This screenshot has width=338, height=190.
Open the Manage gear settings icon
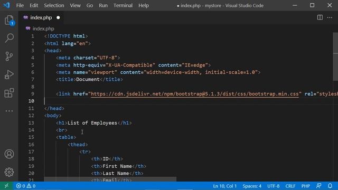pyautogui.click(x=9, y=172)
